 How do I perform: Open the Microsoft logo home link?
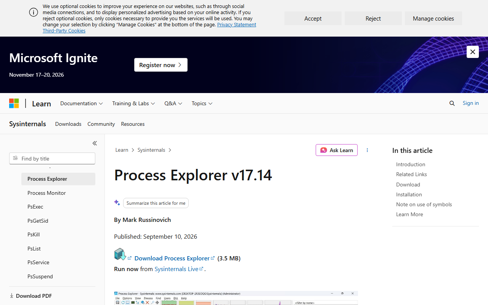[14, 103]
